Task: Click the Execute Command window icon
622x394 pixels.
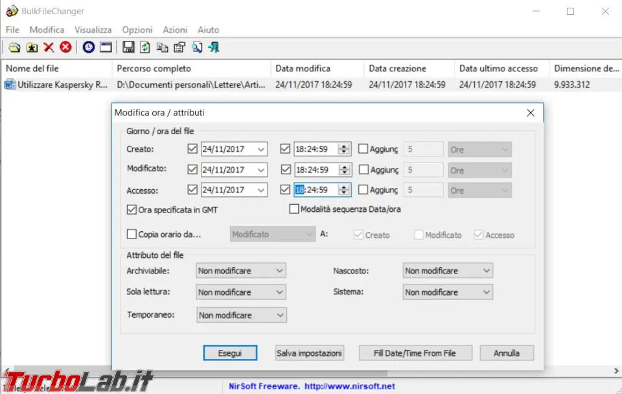Action: 106,47
